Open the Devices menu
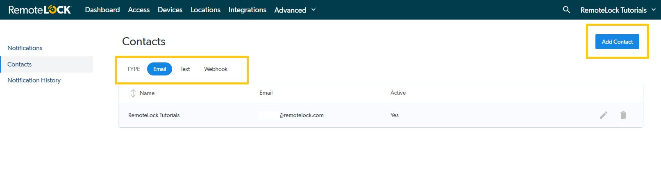 pos(170,10)
